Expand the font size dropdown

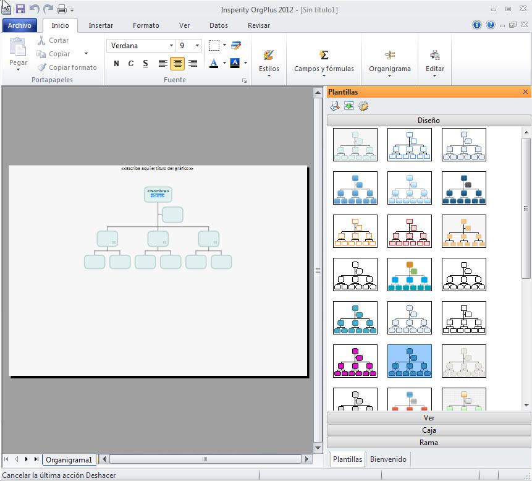coord(197,46)
